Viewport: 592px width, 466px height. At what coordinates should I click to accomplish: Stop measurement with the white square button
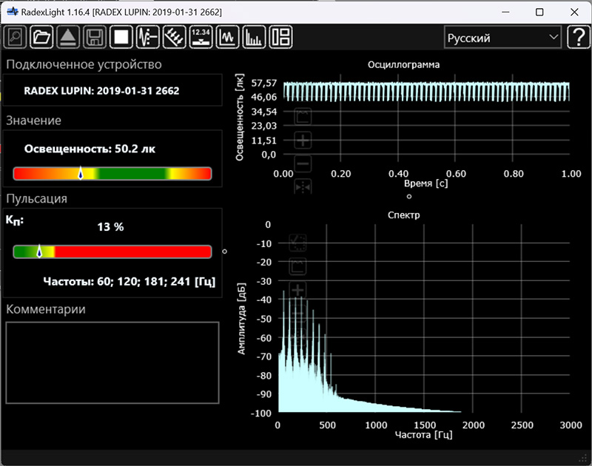tap(121, 36)
